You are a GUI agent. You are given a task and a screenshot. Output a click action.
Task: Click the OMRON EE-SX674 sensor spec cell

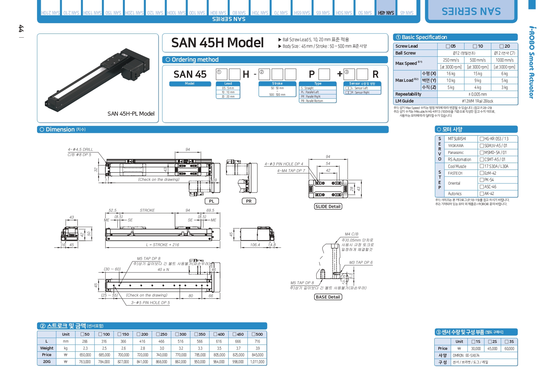tap(484, 355)
